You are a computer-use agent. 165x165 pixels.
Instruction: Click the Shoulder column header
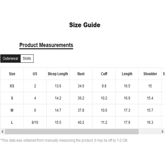150,74
